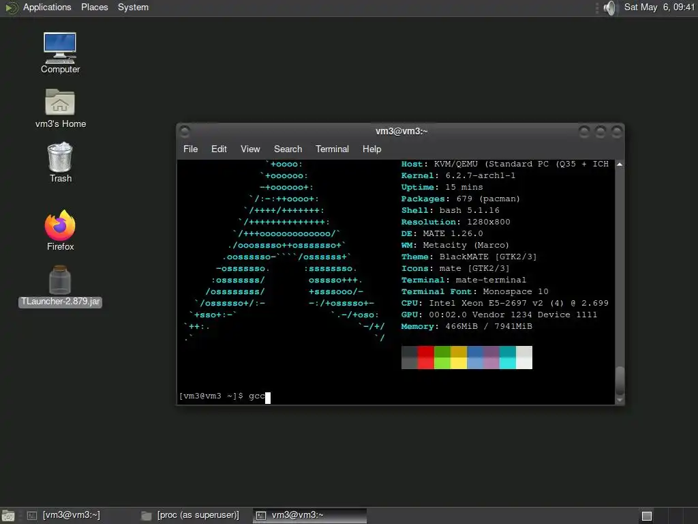Open the Terminal menu in menu bar
The image size is (698, 524).
332,149
